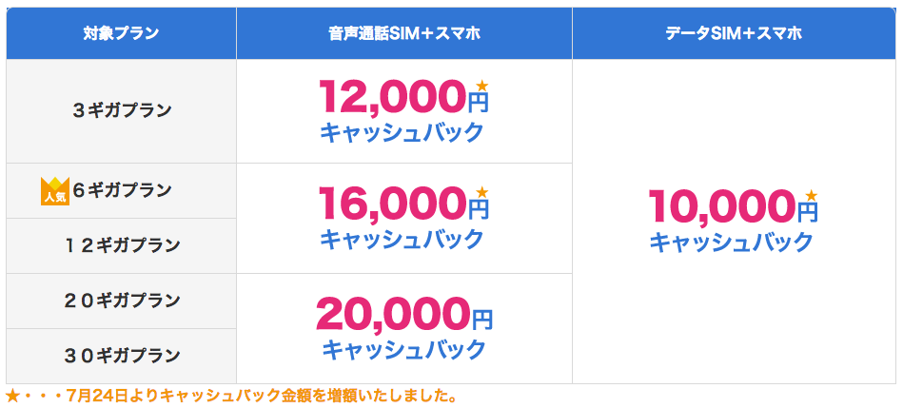Select the データSIM+スマホ header
This screenshot has width=903, height=408.
pyautogui.click(x=735, y=33)
